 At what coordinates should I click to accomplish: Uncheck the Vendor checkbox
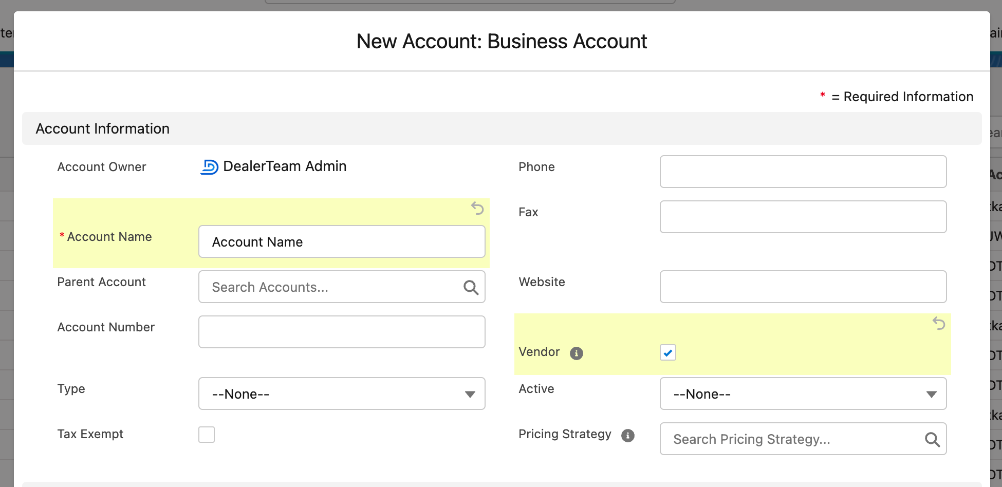click(x=667, y=352)
